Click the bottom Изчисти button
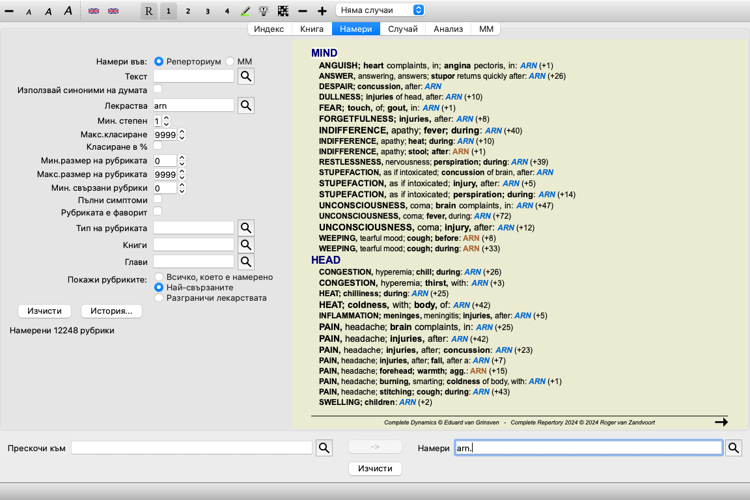The height and width of the screenshot is (500, 750). click(375, 469)
